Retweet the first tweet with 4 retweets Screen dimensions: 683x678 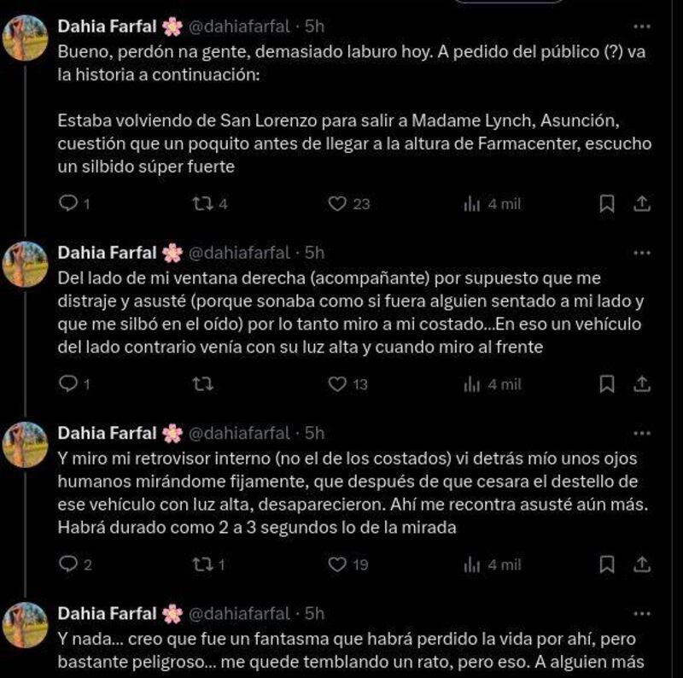click(x=210, y=203)
